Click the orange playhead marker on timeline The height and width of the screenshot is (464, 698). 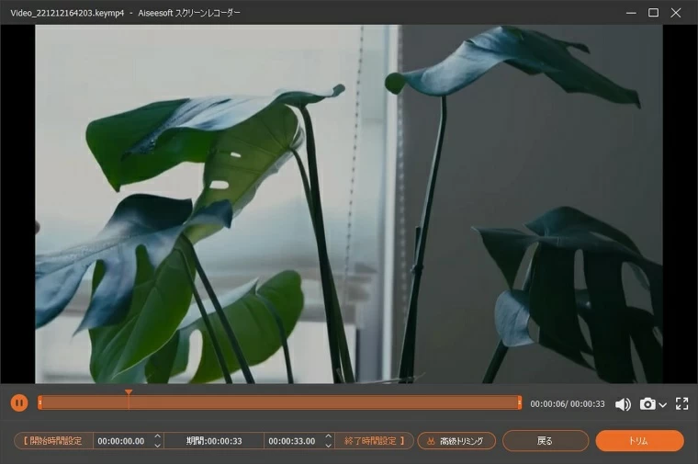[x=129, y=393]
